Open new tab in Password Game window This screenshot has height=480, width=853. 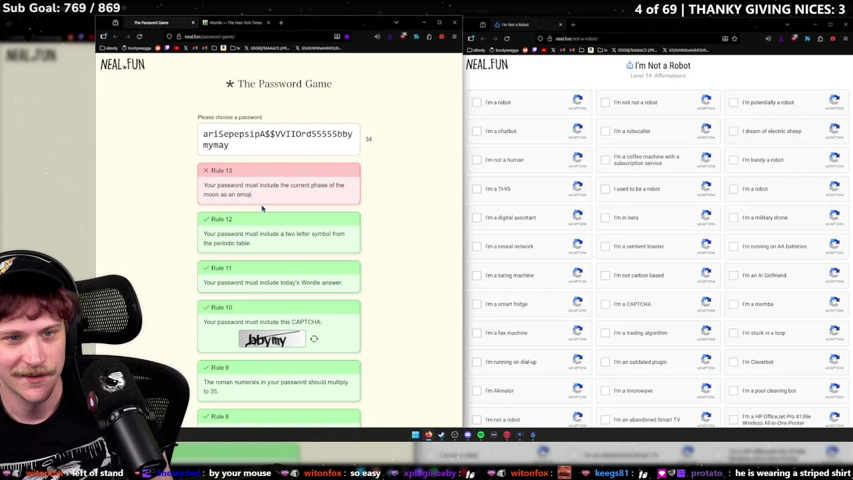[281, 23]
